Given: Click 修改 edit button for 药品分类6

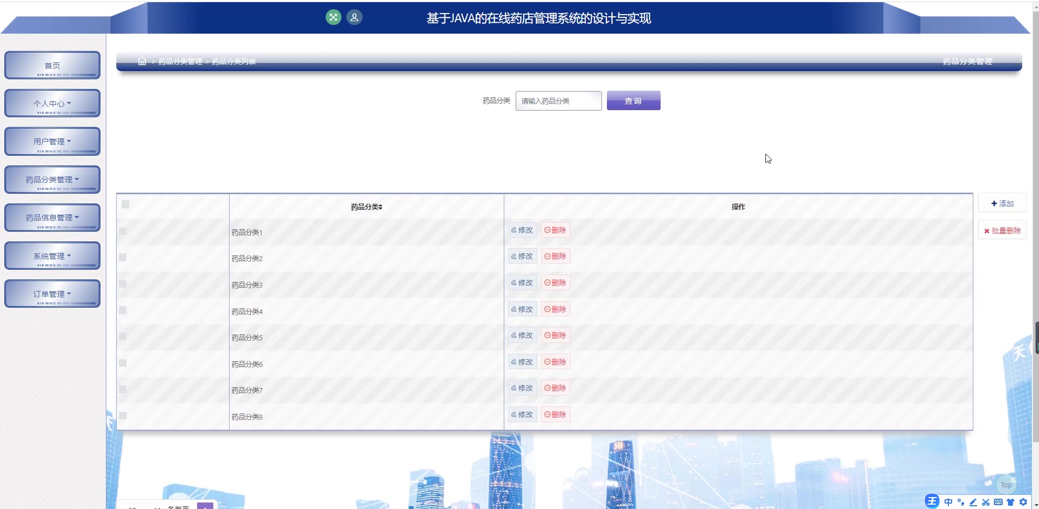Looking at the screenshot, I should point(522,362).
